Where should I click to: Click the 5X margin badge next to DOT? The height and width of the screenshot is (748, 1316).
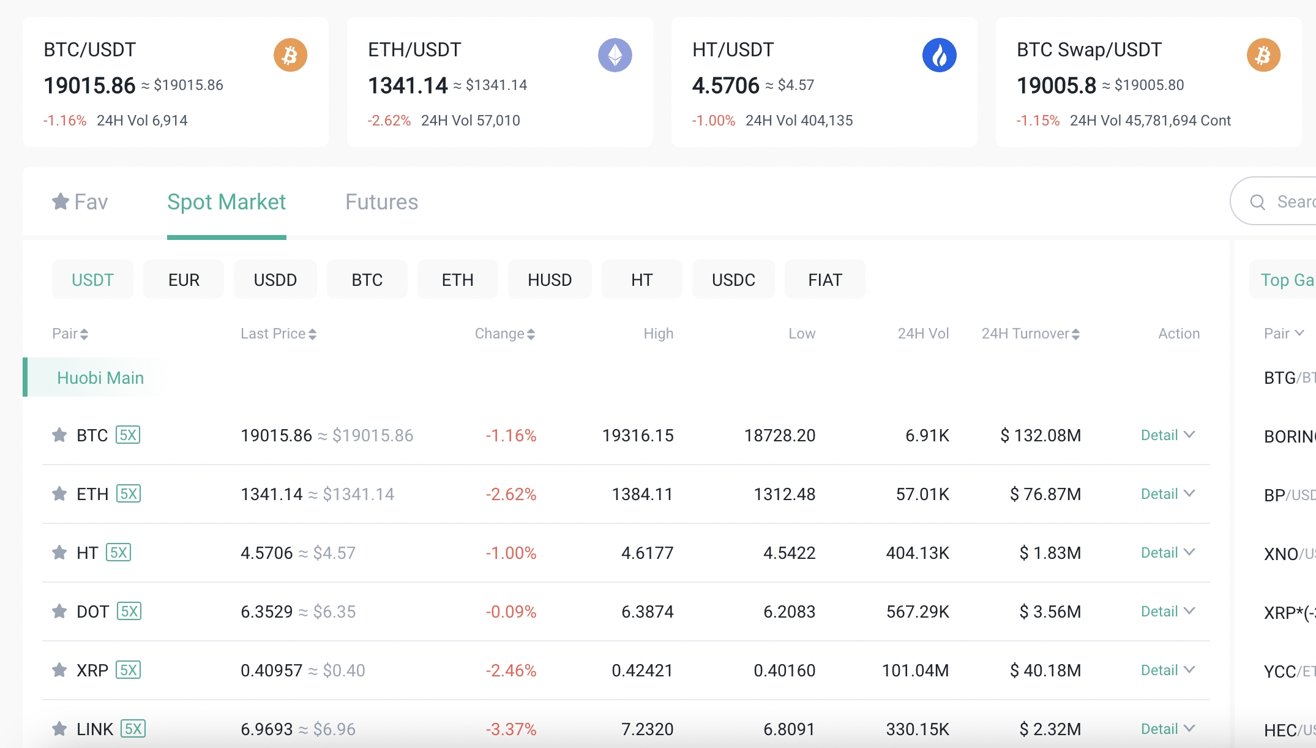pyautogui.click(x=129, y=611)
